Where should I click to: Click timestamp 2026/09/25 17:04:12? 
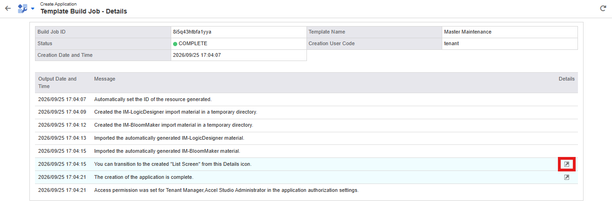62,125
